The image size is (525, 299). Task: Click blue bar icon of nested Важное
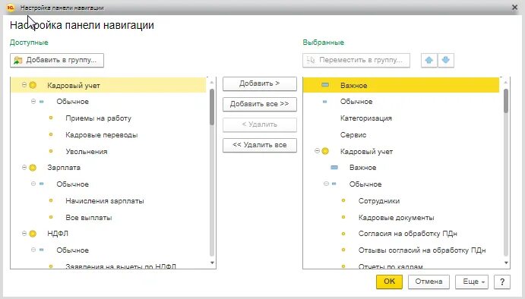[x=334, y=167]
